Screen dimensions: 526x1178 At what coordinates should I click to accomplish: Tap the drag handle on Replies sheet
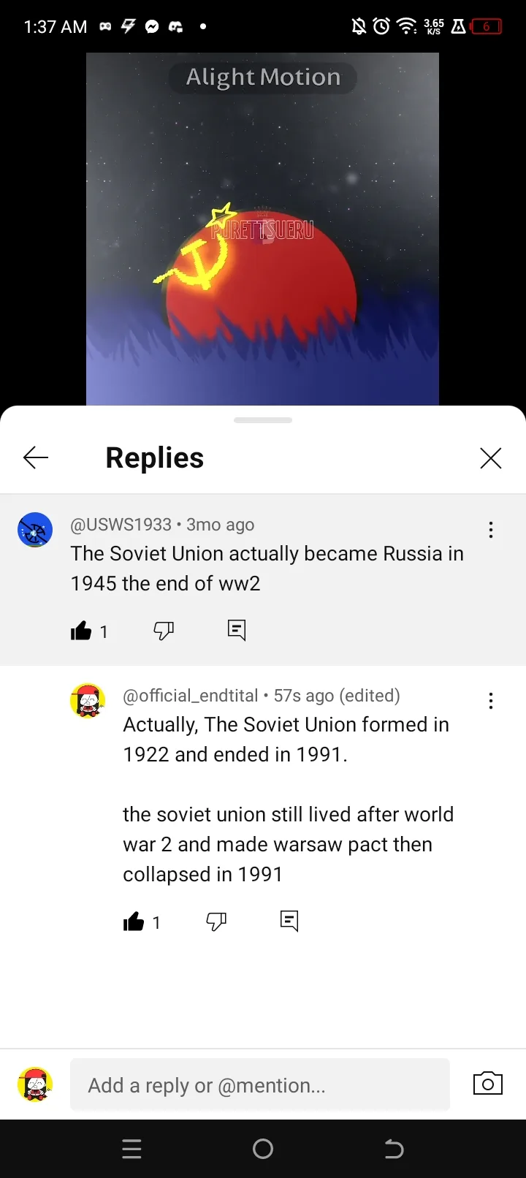click(263, 420)
